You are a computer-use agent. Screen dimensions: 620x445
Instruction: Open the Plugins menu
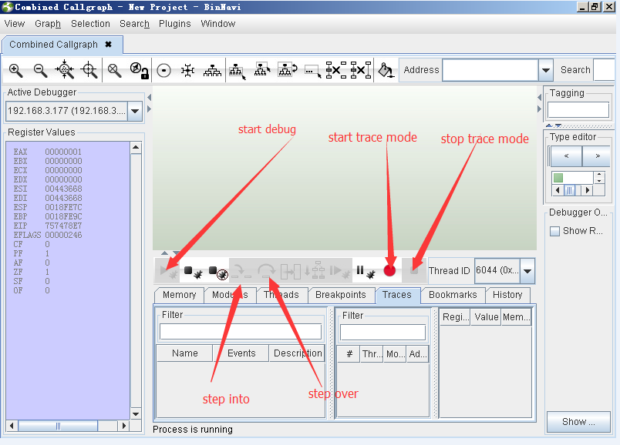[175, 24]
